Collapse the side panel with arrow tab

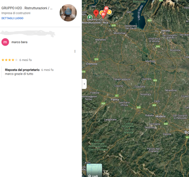[x=84, y=84]
